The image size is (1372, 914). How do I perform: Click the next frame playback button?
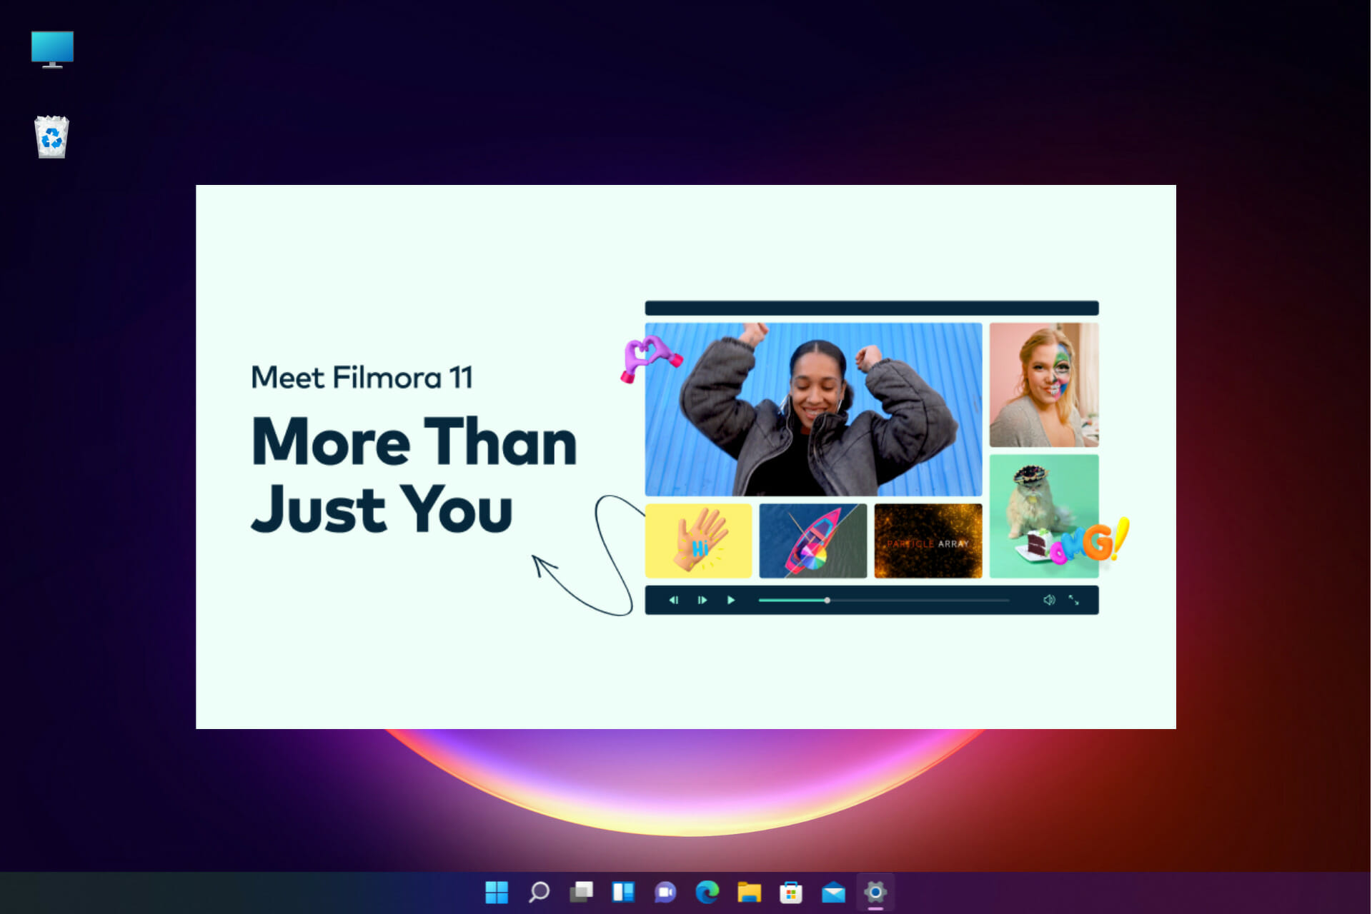(702, 600)
